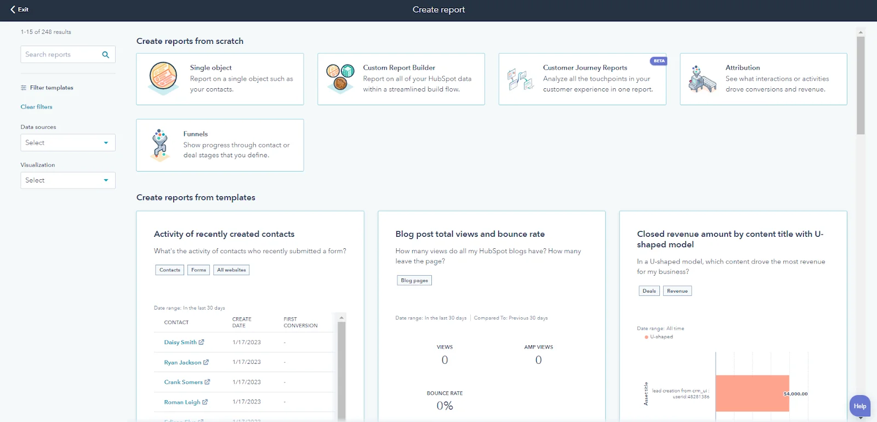Image resolution: width=877 pixels, height=422 pixels.
Task: Click the Blog pages tag
Action: pos(414,281)
